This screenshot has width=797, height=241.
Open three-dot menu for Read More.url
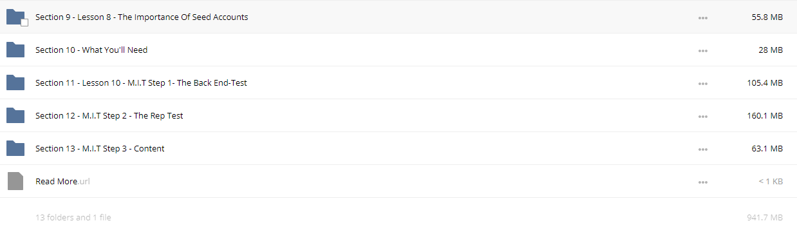coord(703,182)
